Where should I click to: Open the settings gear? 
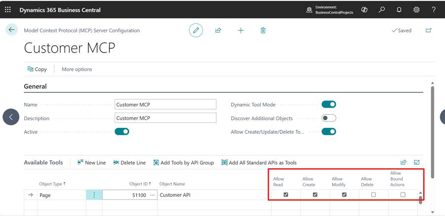coord(416,10)
